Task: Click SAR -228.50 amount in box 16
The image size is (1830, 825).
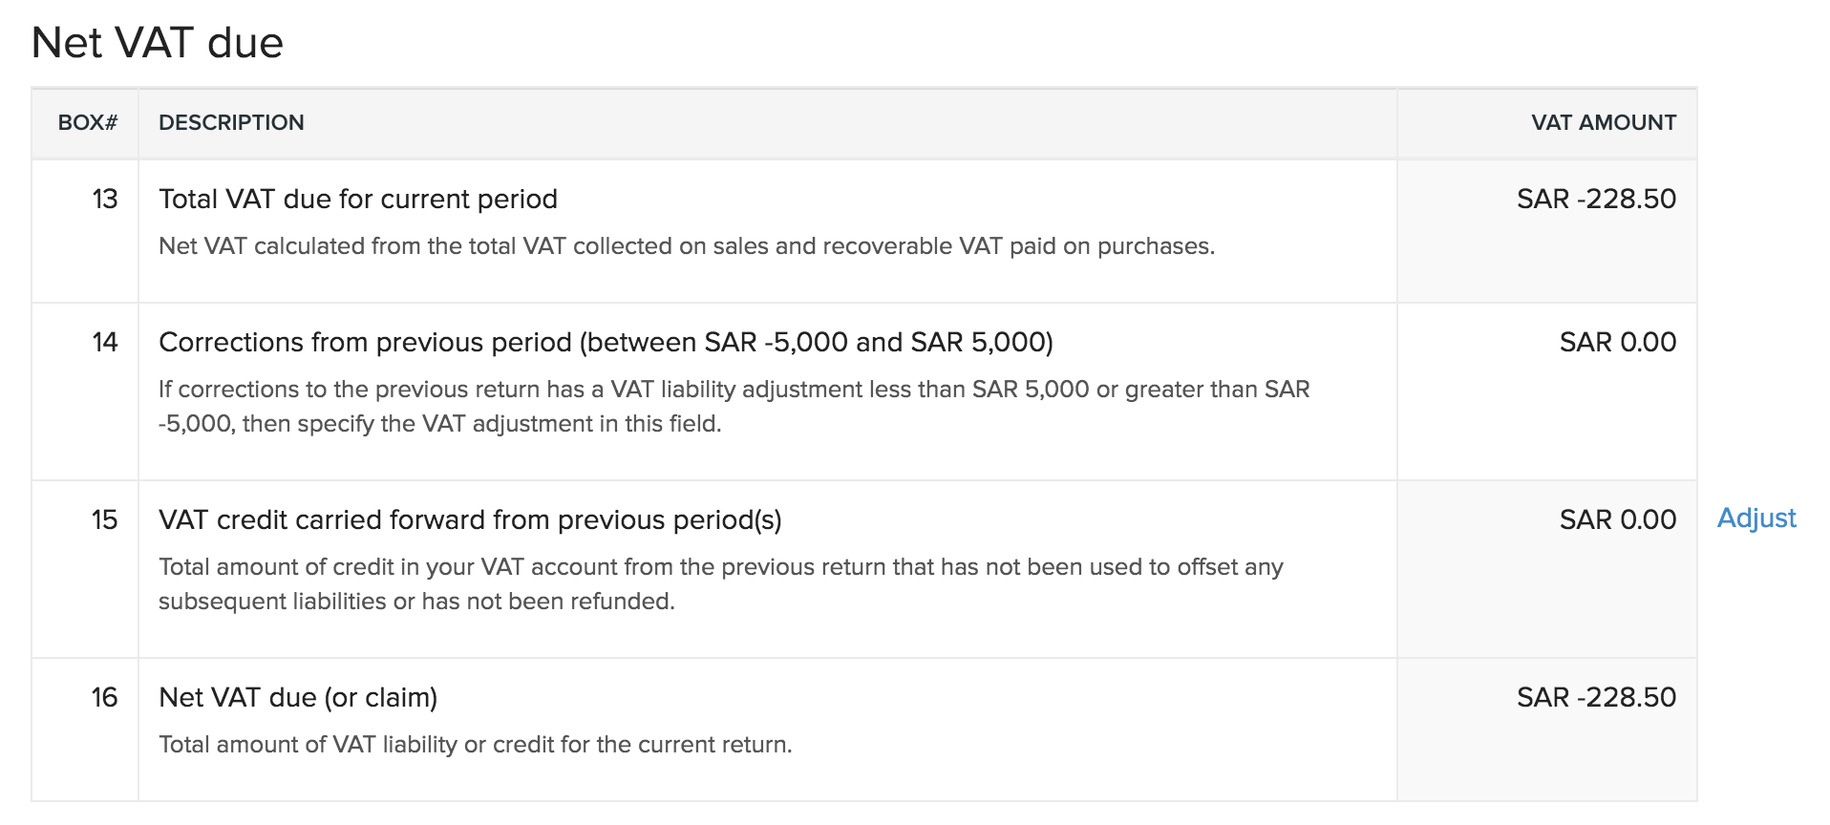Action: (x=1596, y=698)
